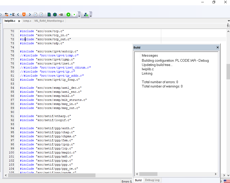Restore down the application window
This screenshot has height=183, width=230.
pos(214,2)
